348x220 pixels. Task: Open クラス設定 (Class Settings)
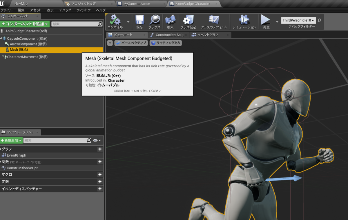tap(188, 21)
